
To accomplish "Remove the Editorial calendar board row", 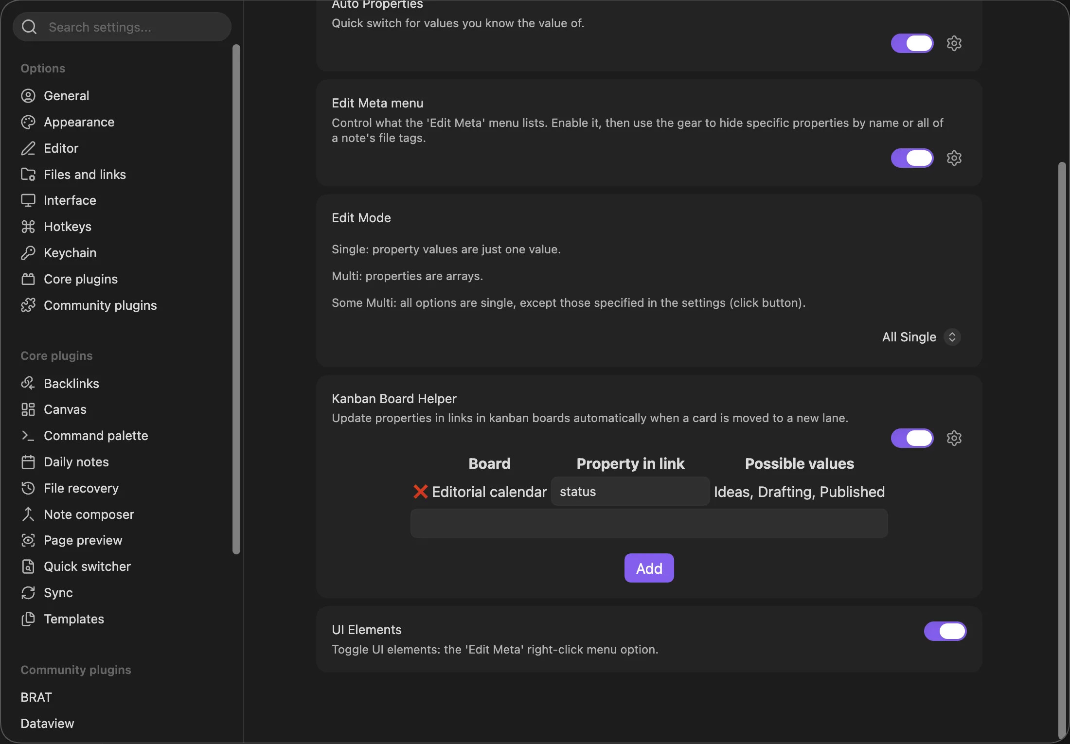I will click(420, 492).
